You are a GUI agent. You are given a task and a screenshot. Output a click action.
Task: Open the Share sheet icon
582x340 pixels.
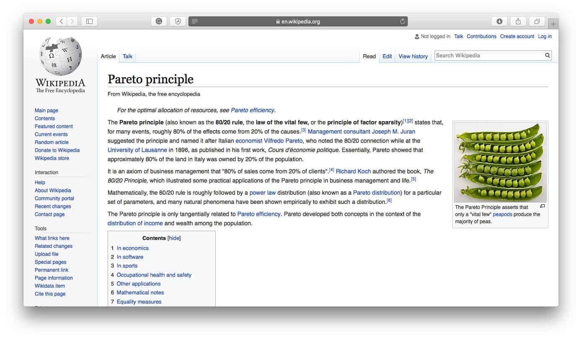point(518,21)
